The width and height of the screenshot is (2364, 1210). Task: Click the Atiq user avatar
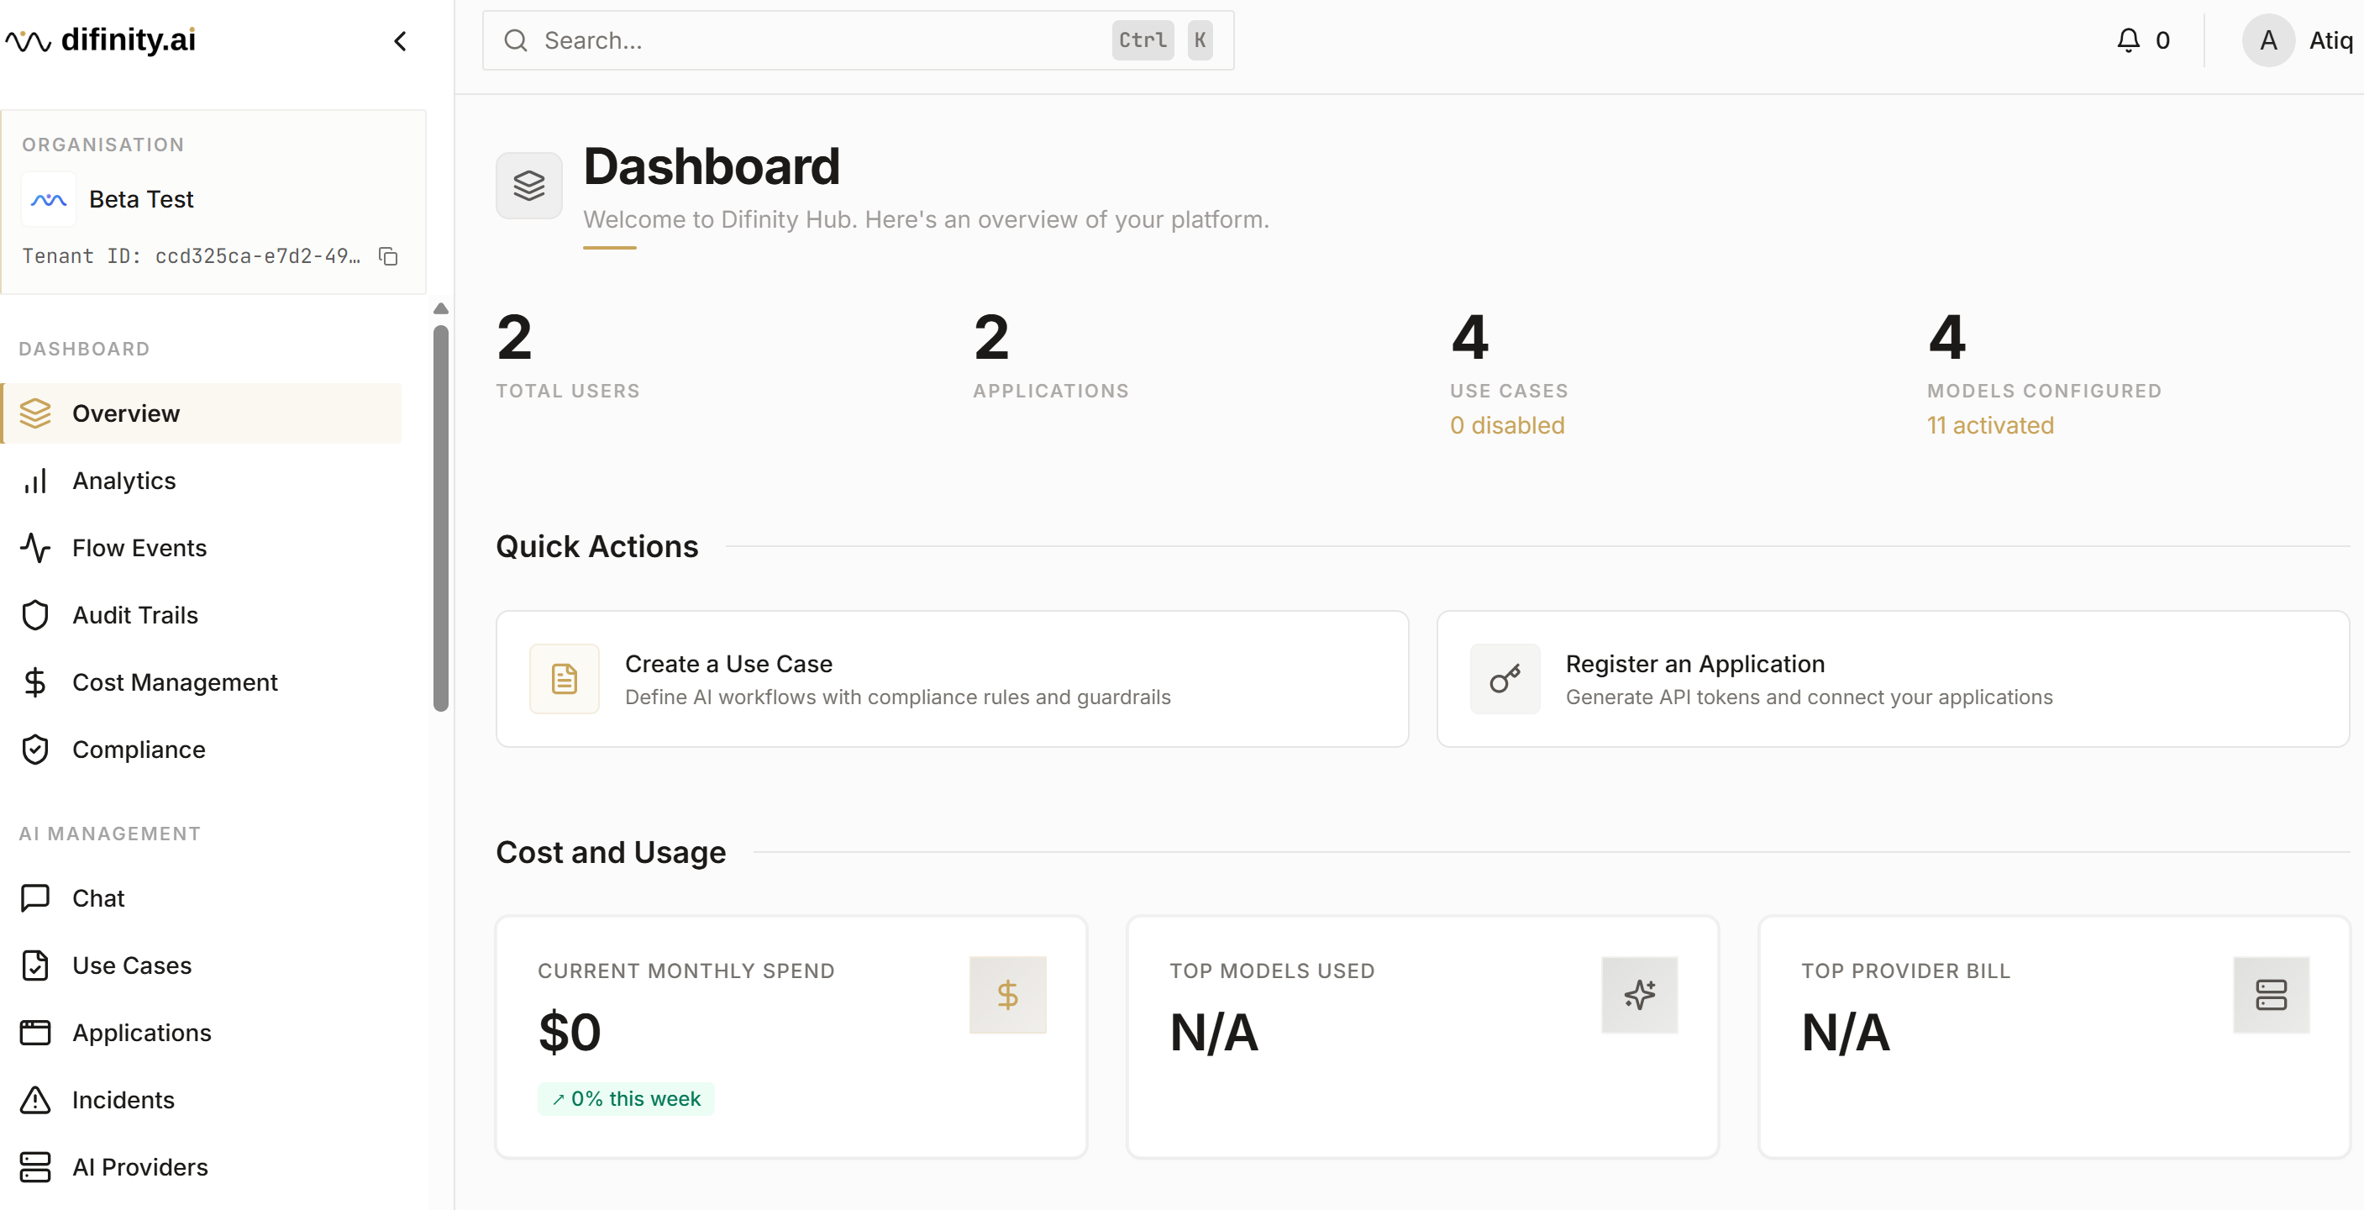point(2267,40)
